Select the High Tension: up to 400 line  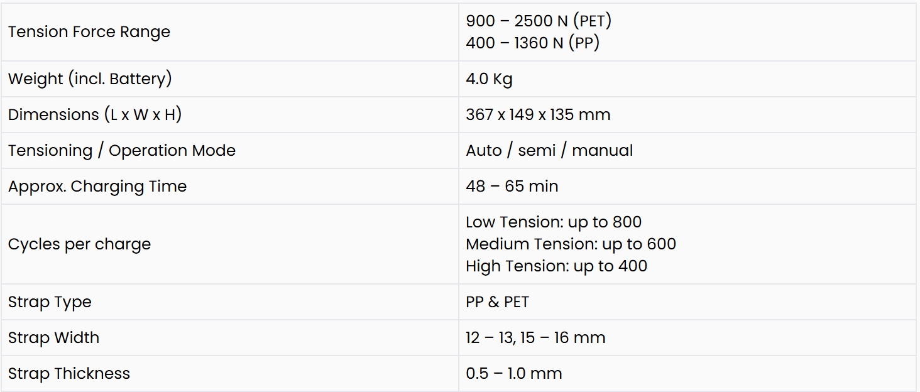[x=556, y=266]
